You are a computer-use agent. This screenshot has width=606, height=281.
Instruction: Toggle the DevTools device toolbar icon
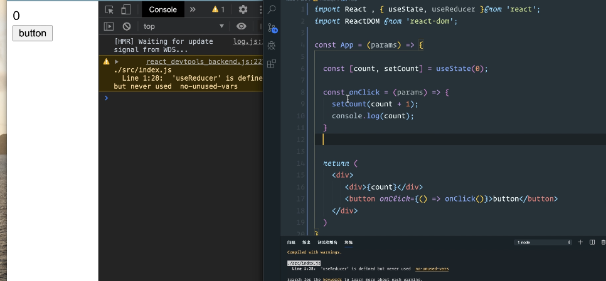coord(125,9)
